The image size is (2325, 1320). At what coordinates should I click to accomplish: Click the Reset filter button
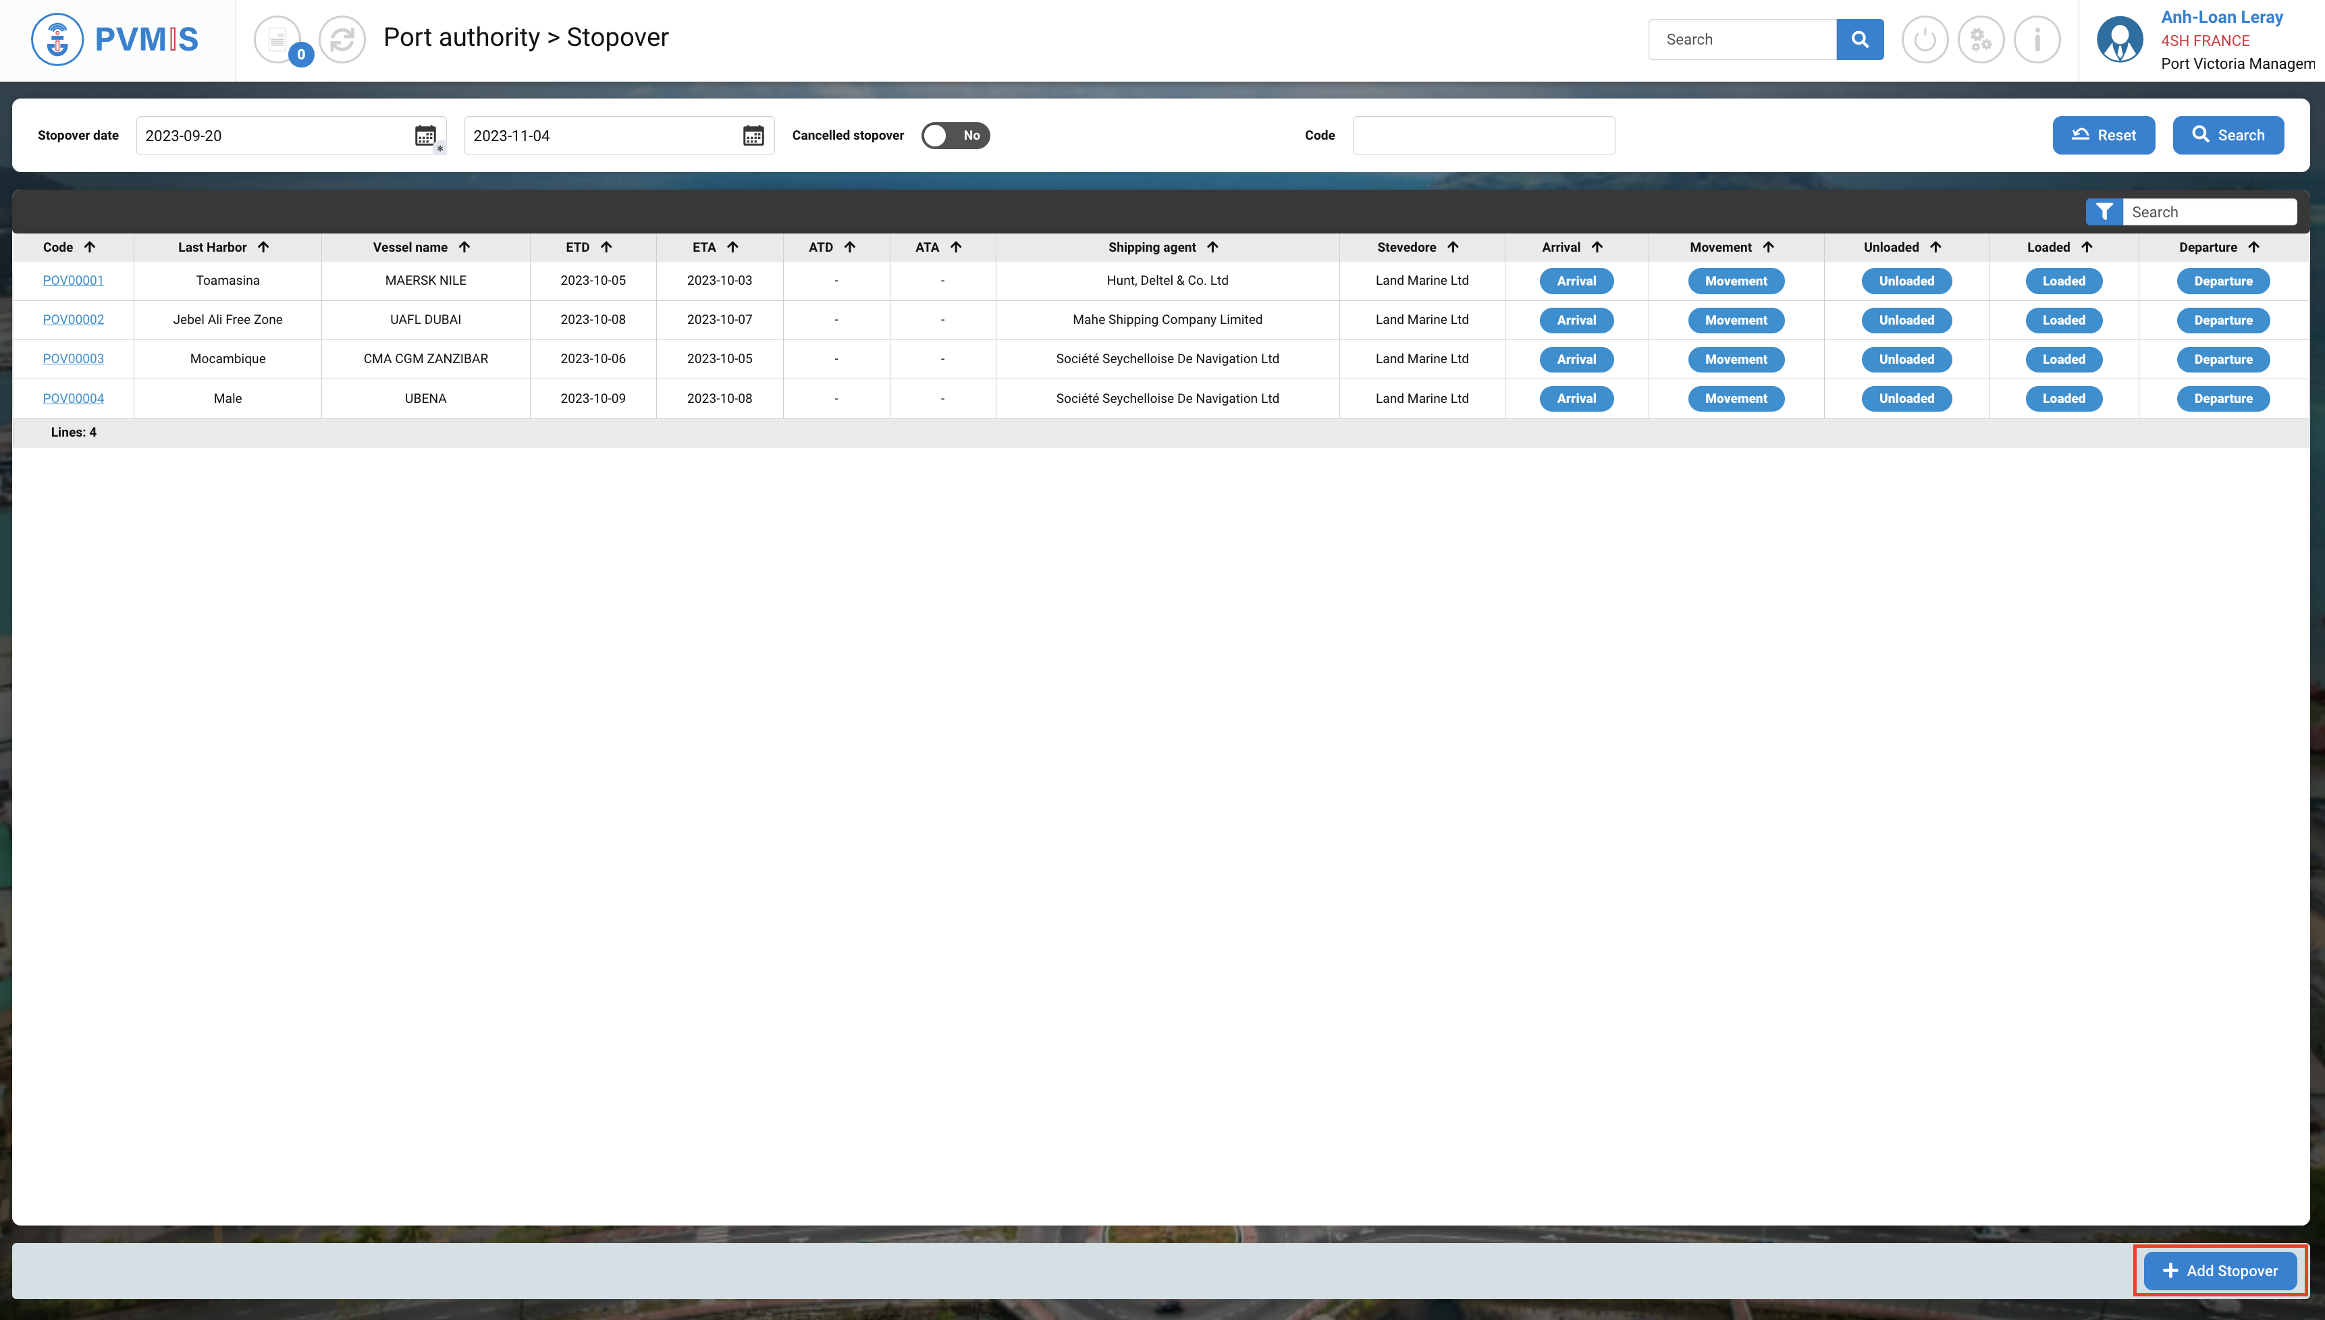(x=2103, y=136)
